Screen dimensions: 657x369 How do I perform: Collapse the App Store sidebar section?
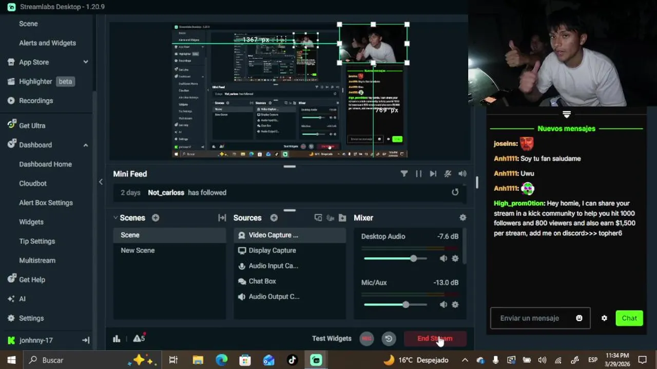(86, 62)
